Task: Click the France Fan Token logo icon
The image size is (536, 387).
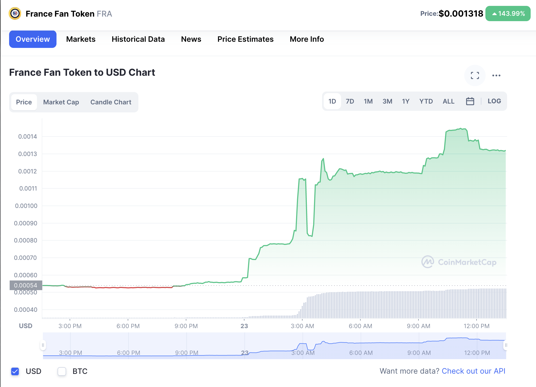Action: tap(15, 14)
